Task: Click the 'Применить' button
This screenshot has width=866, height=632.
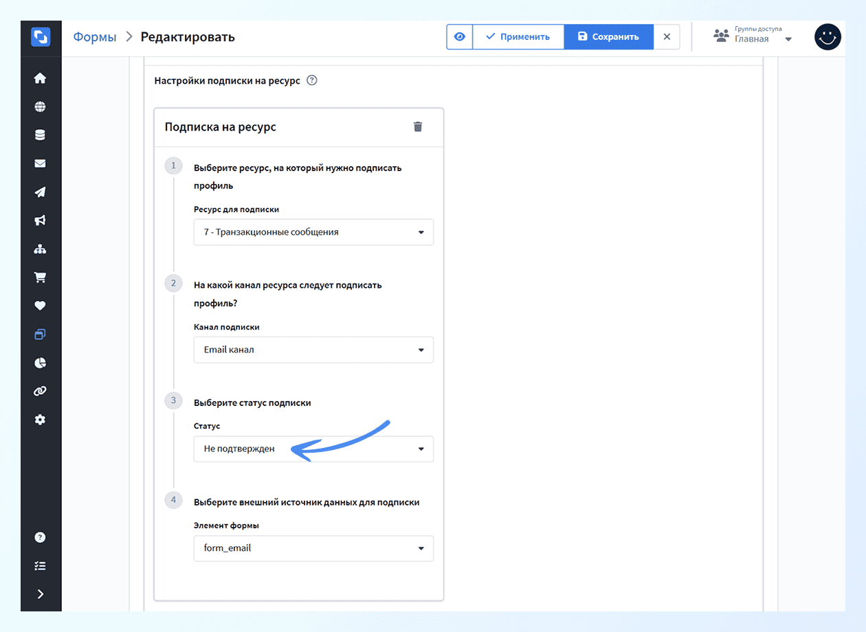Action: point(518,37)
